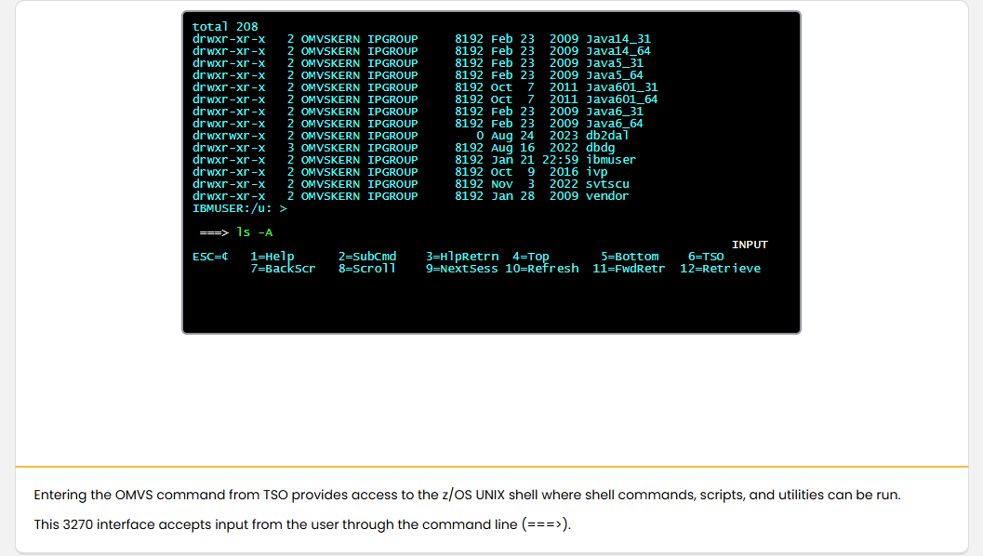Select the Java14_64 directory name

618,51
